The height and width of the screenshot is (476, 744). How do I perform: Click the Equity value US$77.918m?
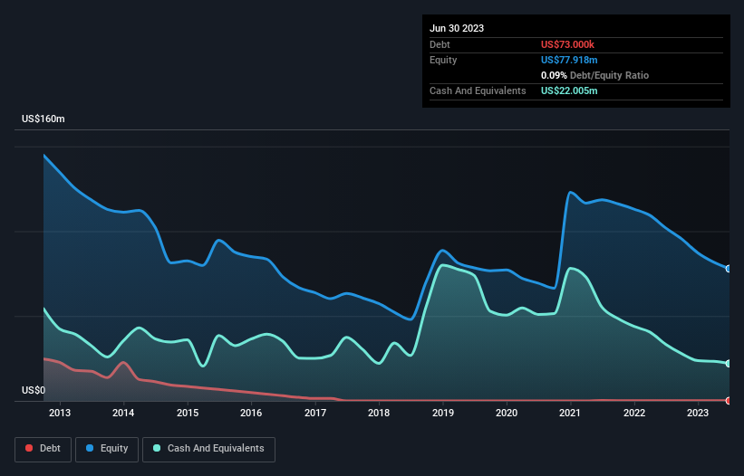[569, 60]
